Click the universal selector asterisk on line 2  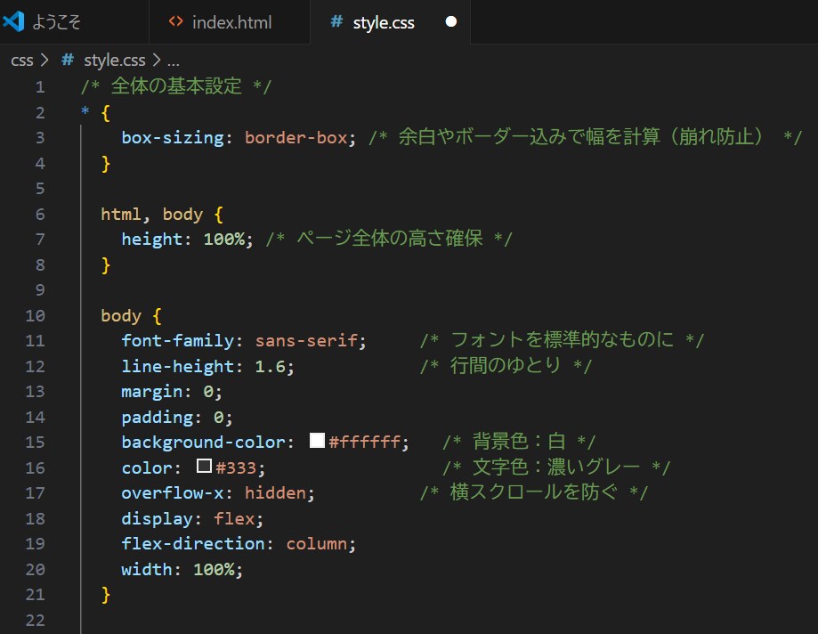tap(85, 111)
